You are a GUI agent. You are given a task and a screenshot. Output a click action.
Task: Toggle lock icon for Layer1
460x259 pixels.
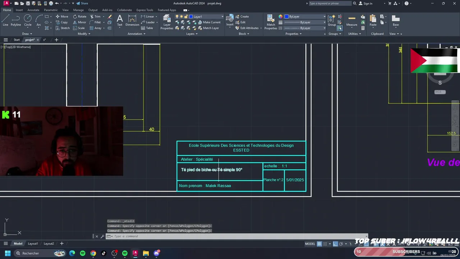pos(186,17)
